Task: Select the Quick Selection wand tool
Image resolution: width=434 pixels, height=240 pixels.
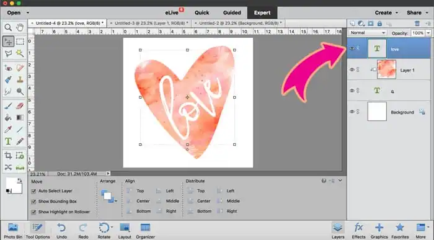Action: 20,53
